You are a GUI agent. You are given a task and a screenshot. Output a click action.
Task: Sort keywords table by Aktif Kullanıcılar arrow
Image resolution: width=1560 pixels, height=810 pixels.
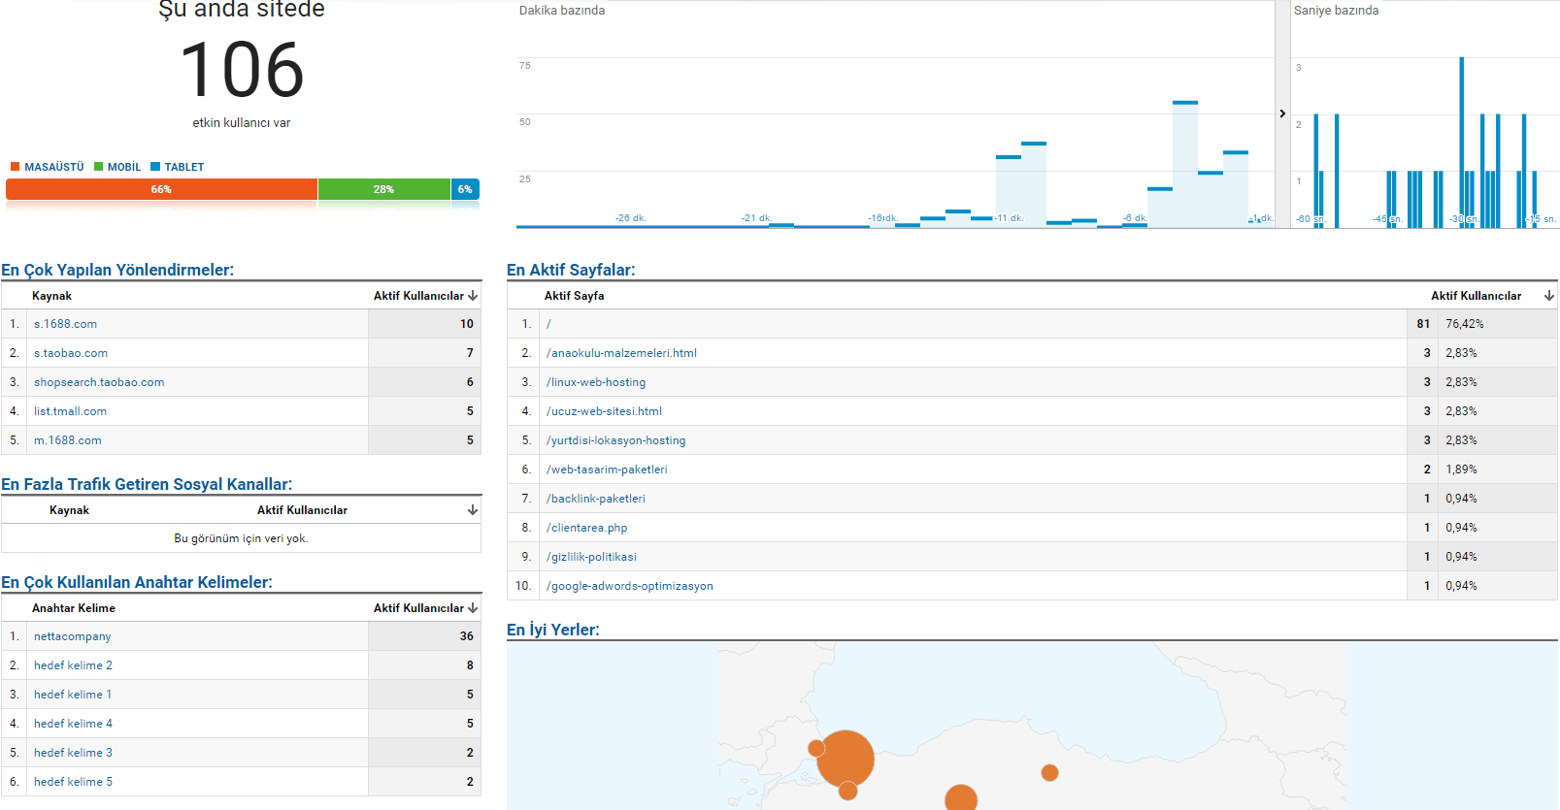click(x=473, y=608)
